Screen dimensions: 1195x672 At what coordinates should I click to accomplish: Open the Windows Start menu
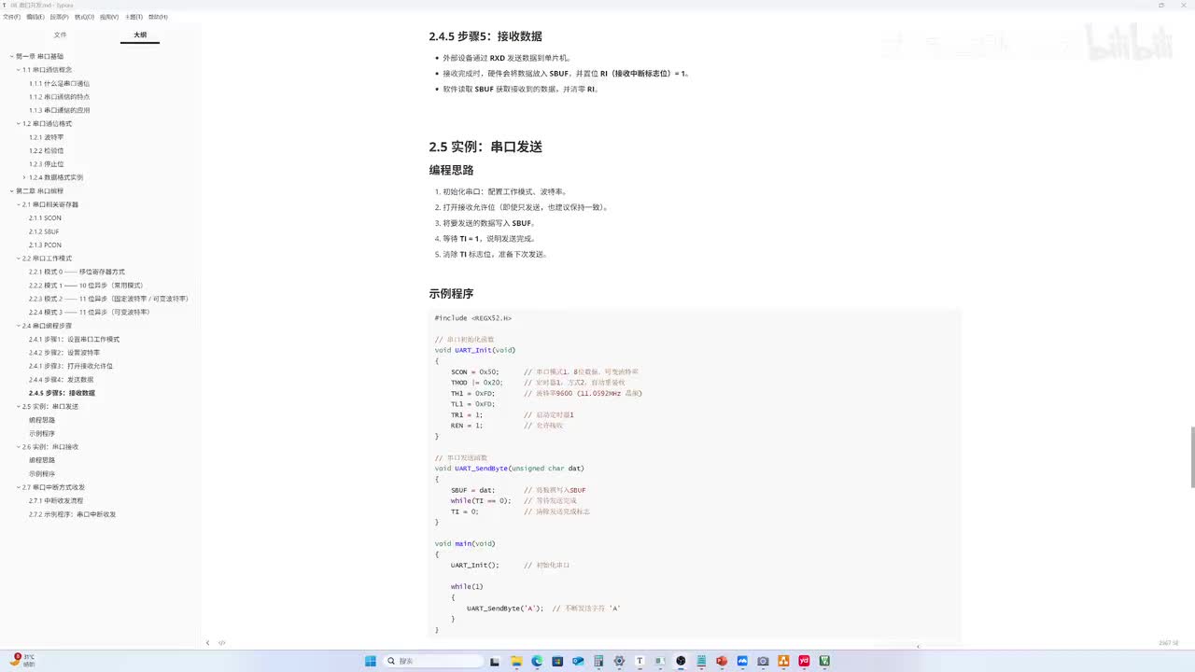point(371,661)
